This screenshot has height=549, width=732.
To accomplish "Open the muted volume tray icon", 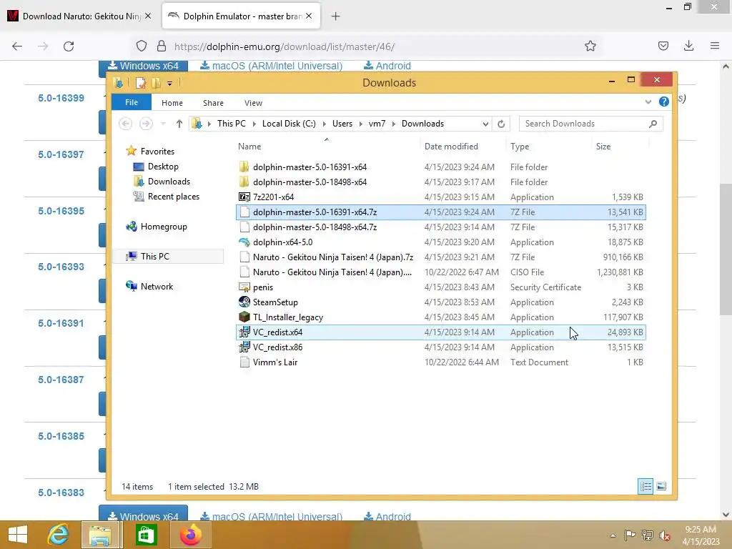I will 664,535.
